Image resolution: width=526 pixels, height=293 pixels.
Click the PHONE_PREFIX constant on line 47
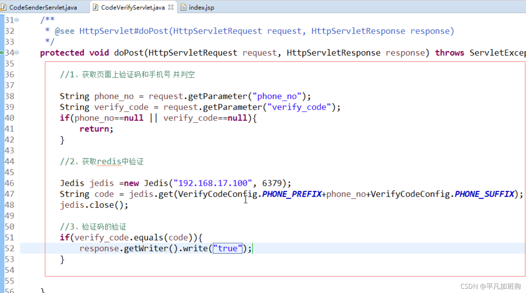pos(292,194)
